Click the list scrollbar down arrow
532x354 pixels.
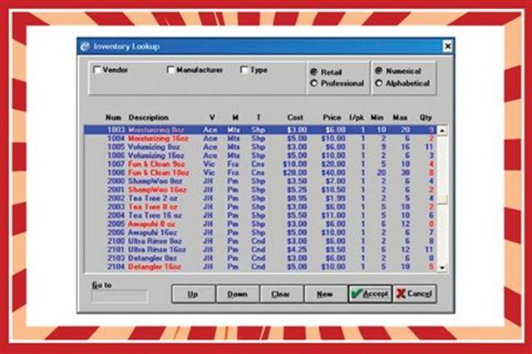pos(442,268)
